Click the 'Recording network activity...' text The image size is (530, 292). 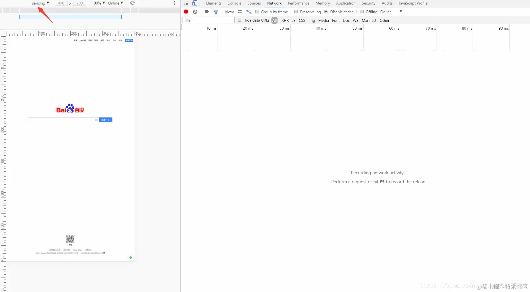click(x=379, y=173)
